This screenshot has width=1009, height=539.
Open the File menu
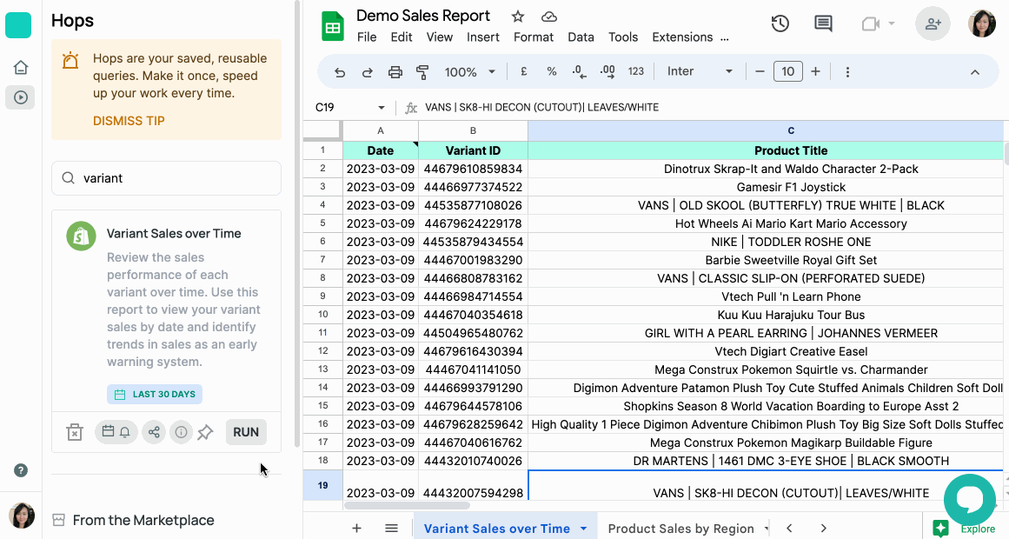[367, 37]
